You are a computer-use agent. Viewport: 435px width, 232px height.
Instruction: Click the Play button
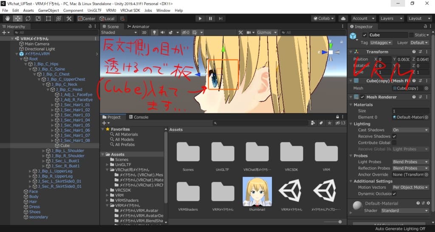pos(200,19)
